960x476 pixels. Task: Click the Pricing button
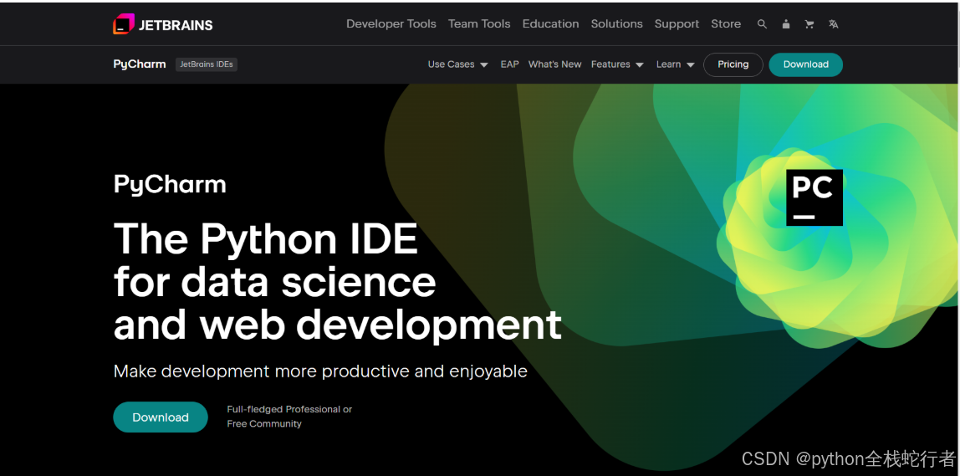[x=733, y=64]
